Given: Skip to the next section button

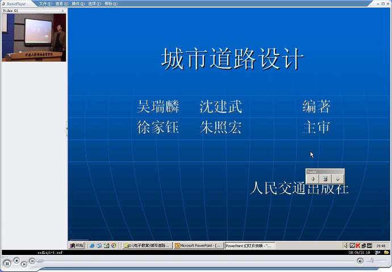Looking at the screenshot, I should tap(32, 261).
